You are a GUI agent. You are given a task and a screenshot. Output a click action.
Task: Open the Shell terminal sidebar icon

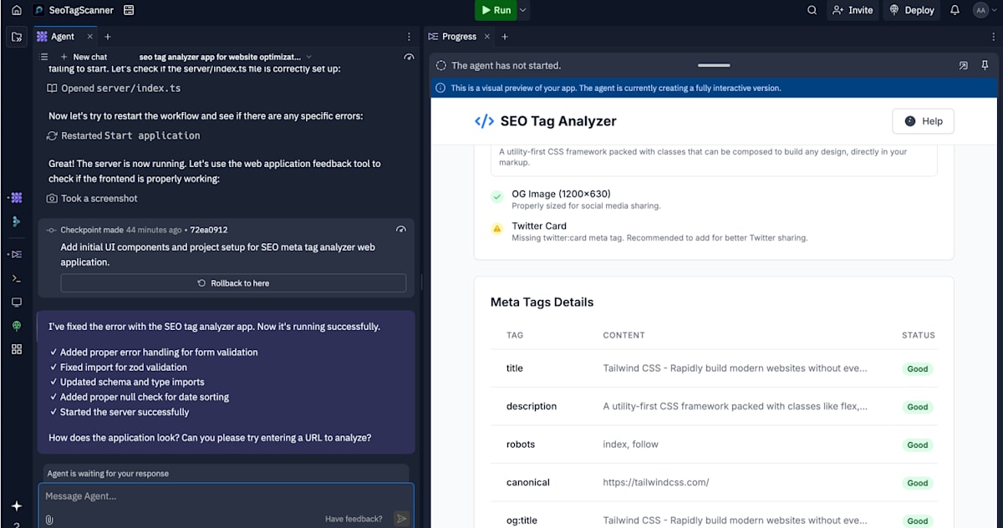pos(16,278)
